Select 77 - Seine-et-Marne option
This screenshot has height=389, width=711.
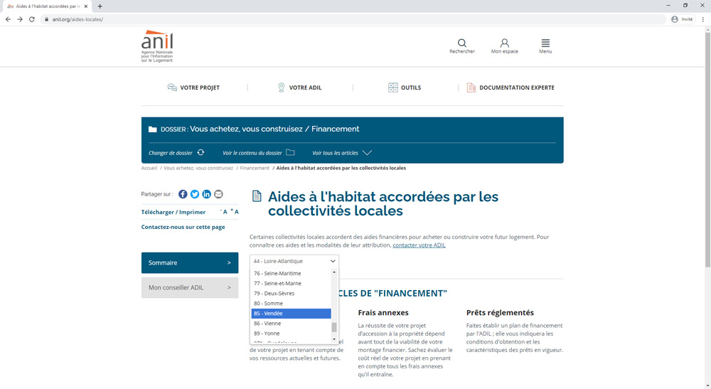click(291, 283)
